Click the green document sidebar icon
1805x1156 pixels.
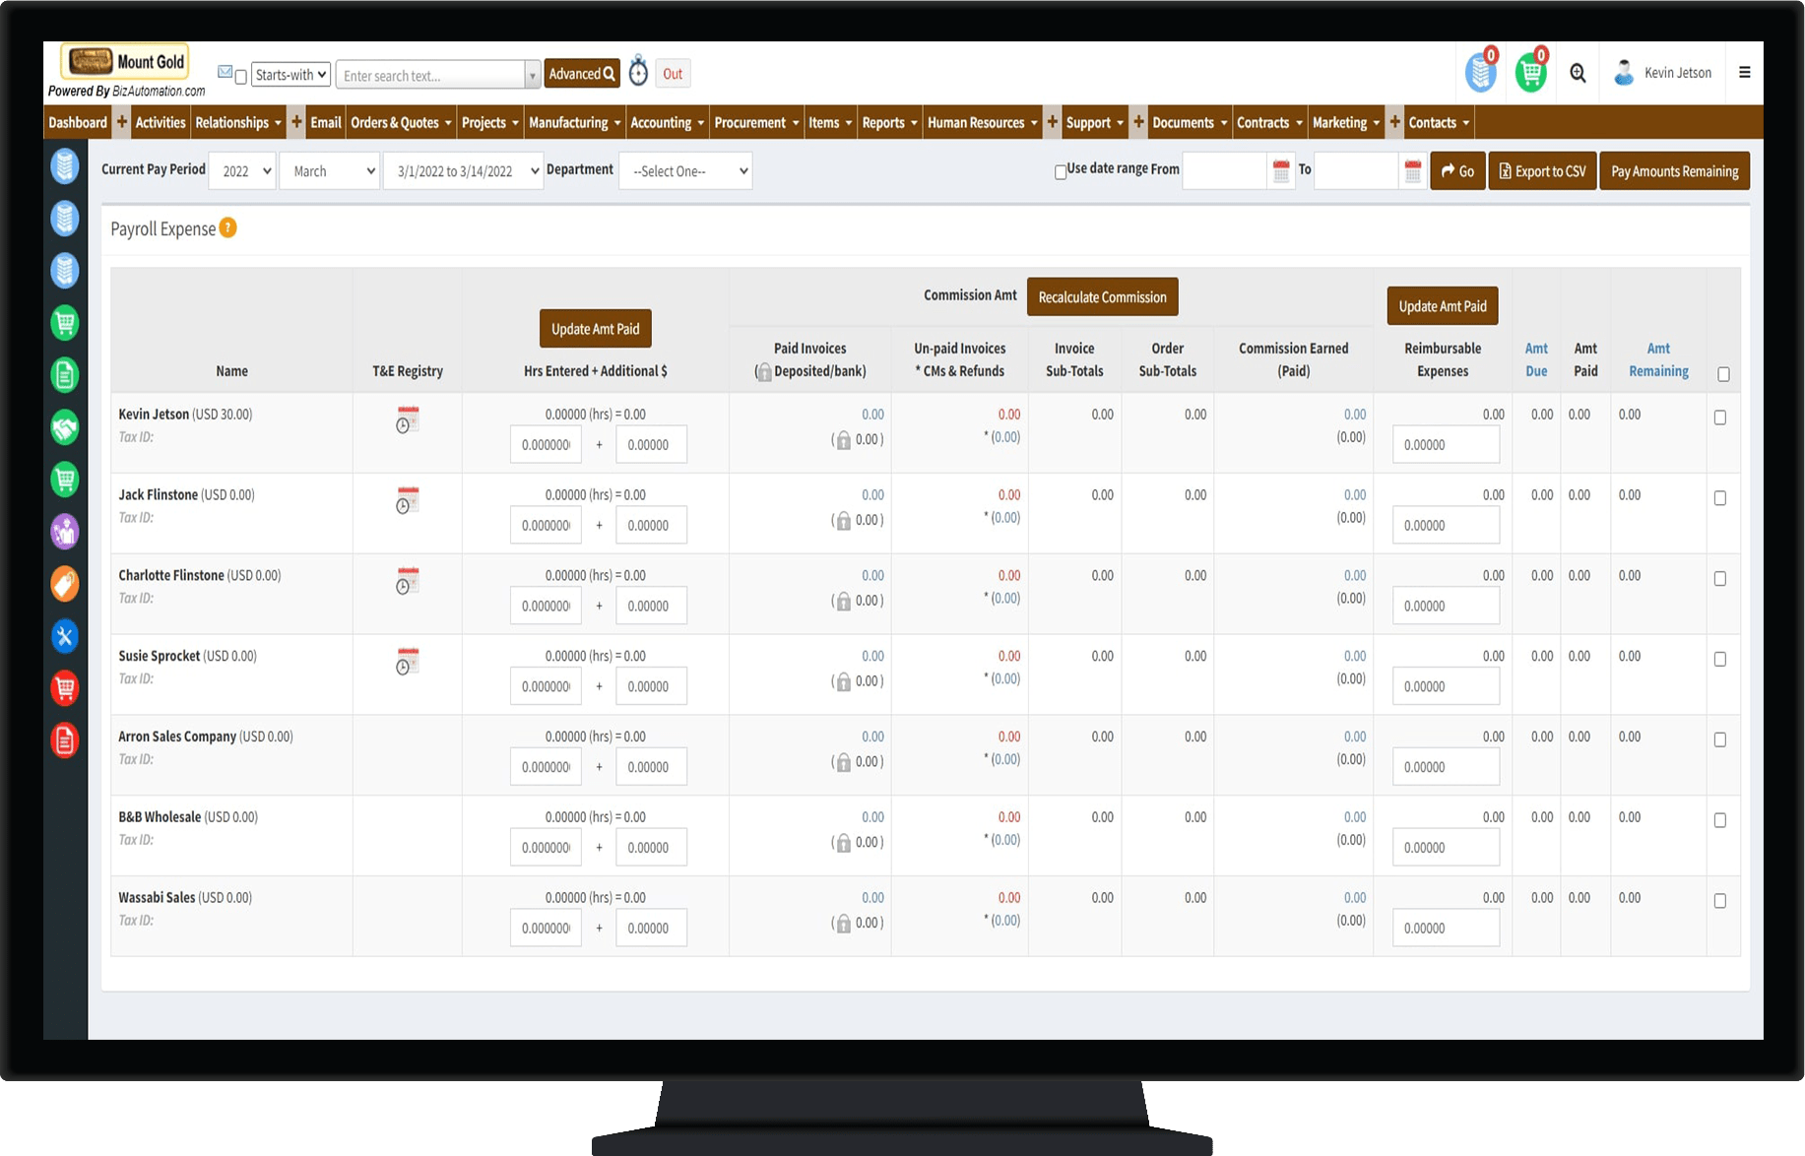point(65,375)
